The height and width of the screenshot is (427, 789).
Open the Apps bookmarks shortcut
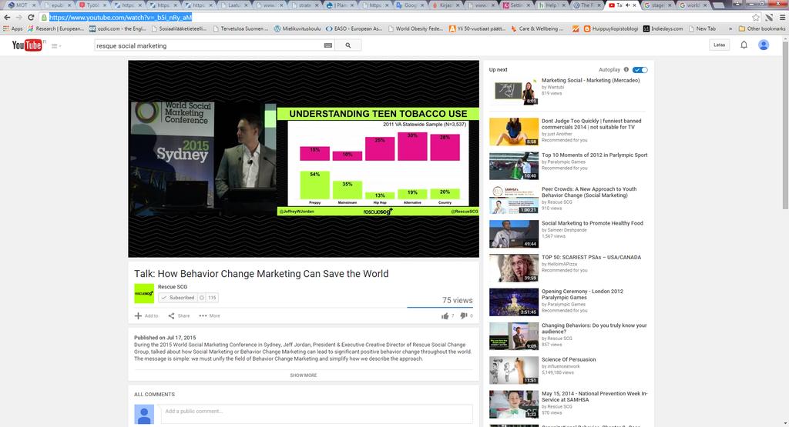pos(12,29)
